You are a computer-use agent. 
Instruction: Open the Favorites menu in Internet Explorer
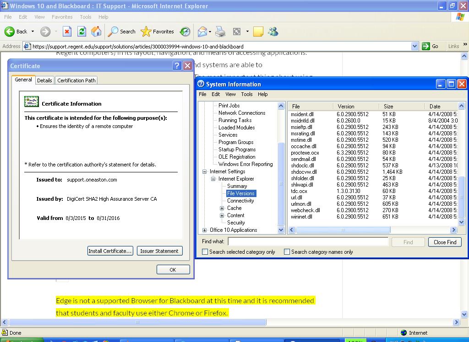click(62, 17)
